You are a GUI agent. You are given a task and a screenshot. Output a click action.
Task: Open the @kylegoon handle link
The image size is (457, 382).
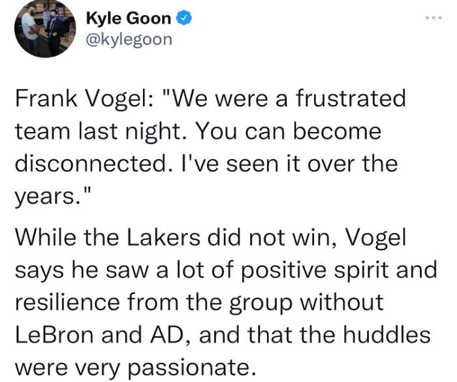tap(129, 39)
